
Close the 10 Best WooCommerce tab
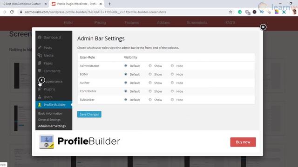pos(46,4)
